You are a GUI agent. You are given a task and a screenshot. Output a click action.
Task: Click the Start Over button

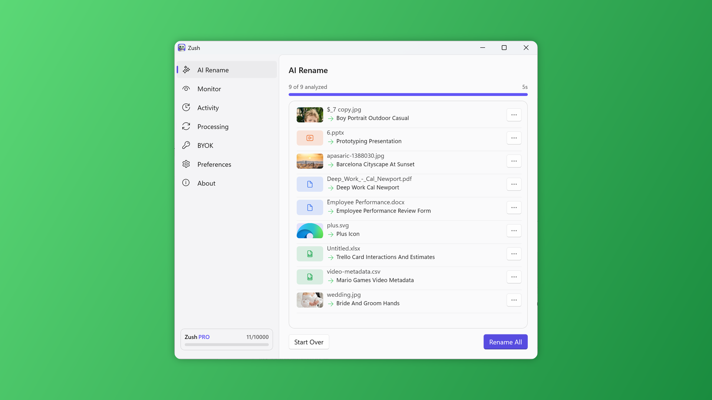tap(309, 342)
